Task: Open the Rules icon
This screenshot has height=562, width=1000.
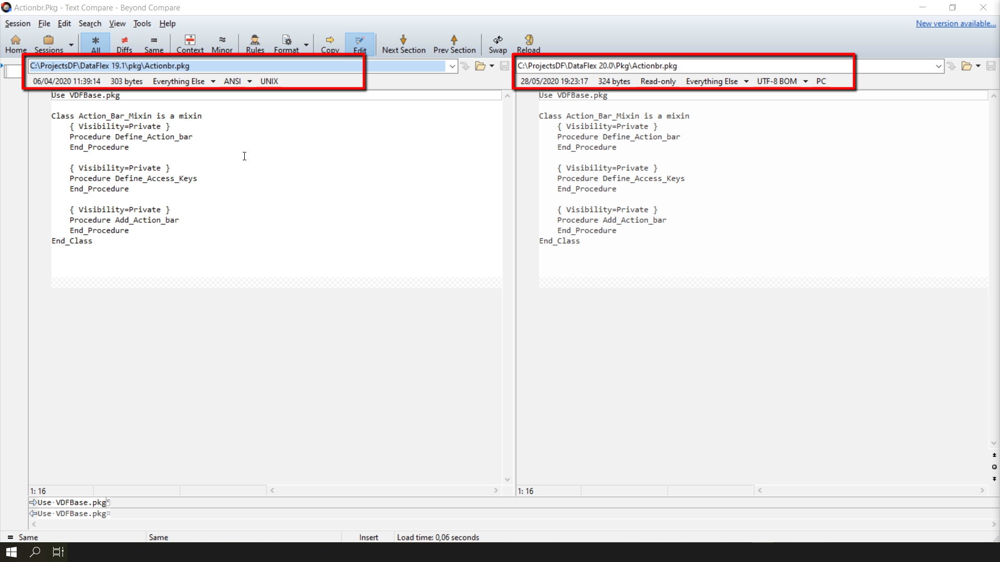Action: (x=255, y=44)
